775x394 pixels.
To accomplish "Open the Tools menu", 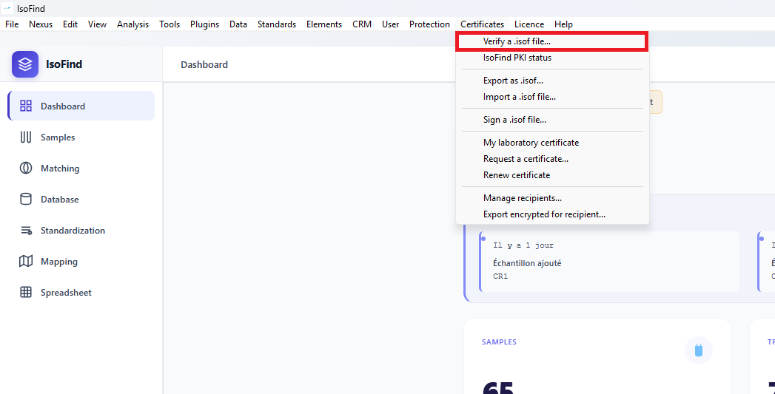I will point(170,24).
